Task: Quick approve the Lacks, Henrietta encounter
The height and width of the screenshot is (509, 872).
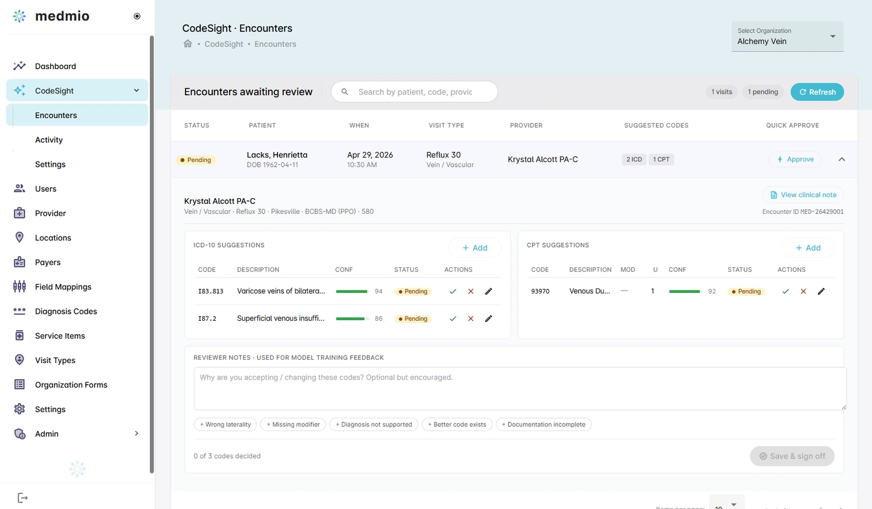Action: tap(795, 159)
